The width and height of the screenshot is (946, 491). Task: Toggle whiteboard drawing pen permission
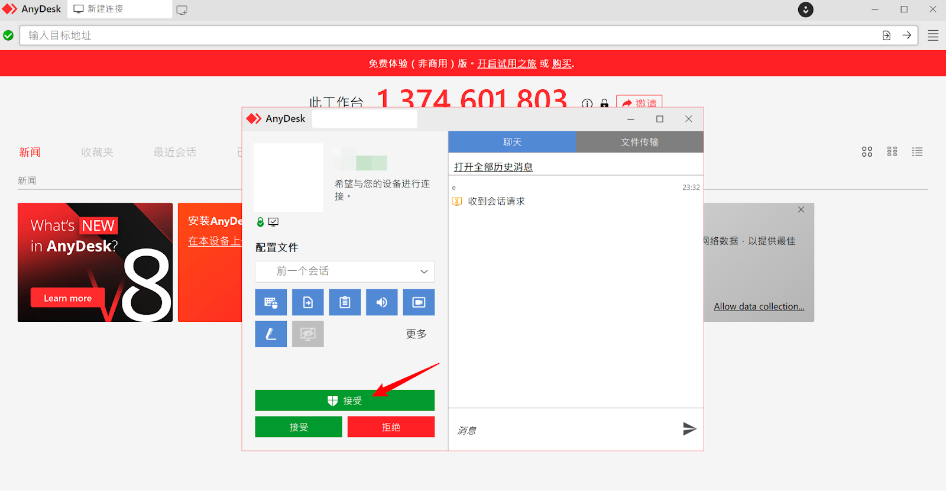pyautogui.click(x=271, y=334)
